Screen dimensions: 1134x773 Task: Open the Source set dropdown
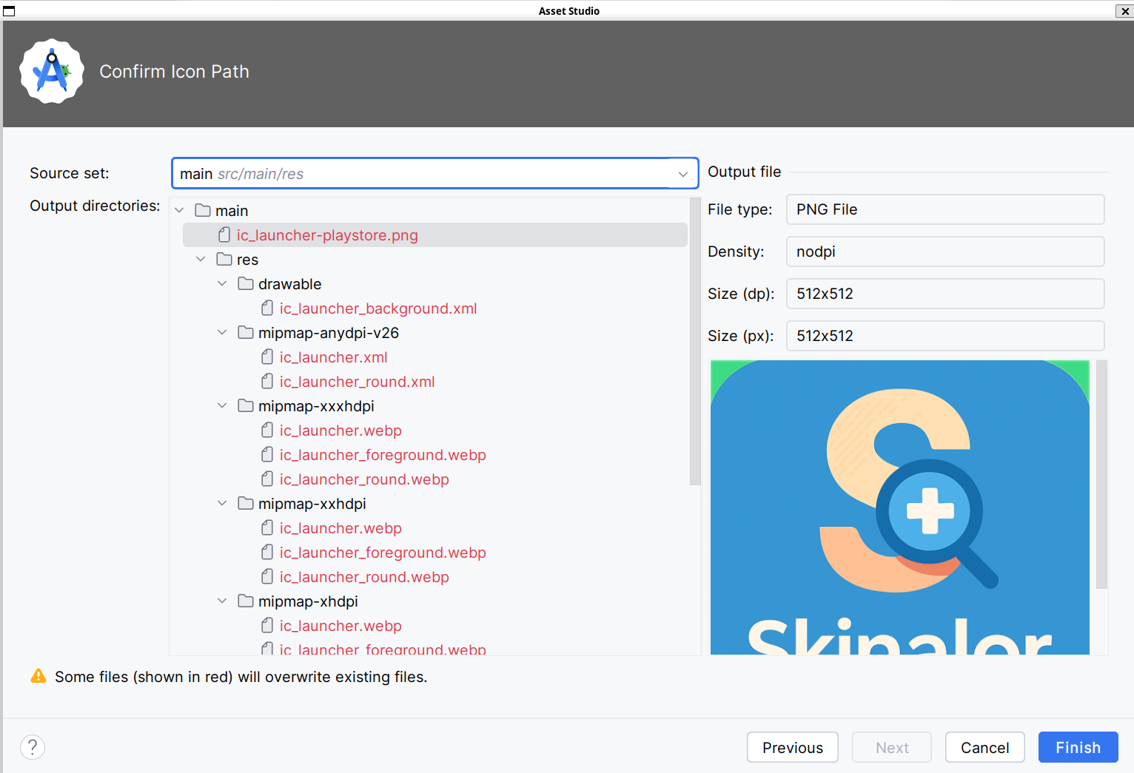(x=435, y=174)
